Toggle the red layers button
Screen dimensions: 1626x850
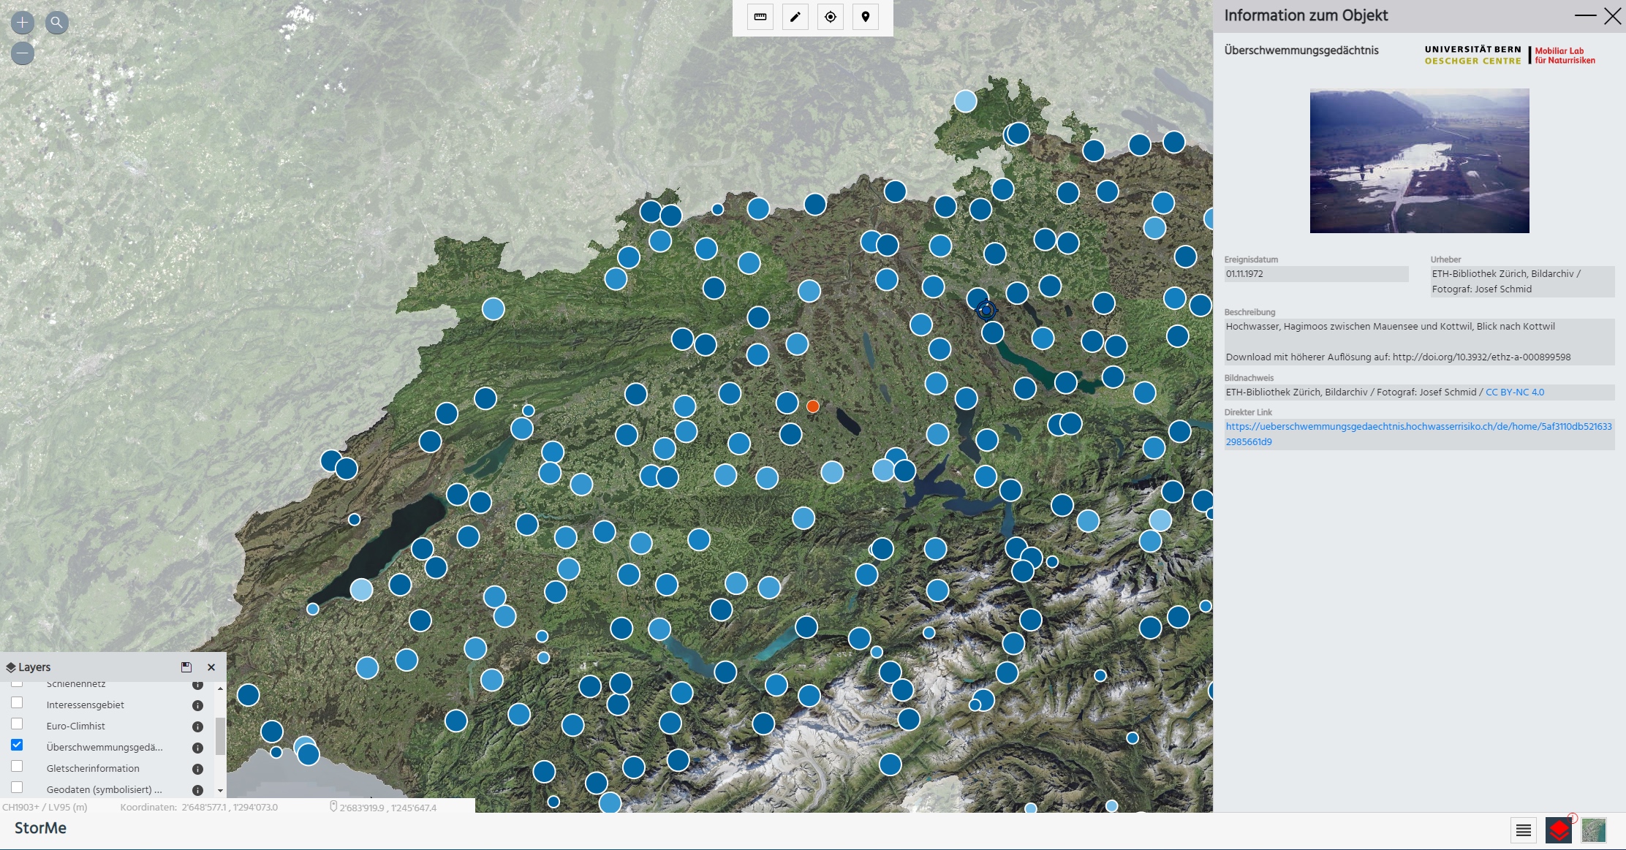click(1559, 830)
